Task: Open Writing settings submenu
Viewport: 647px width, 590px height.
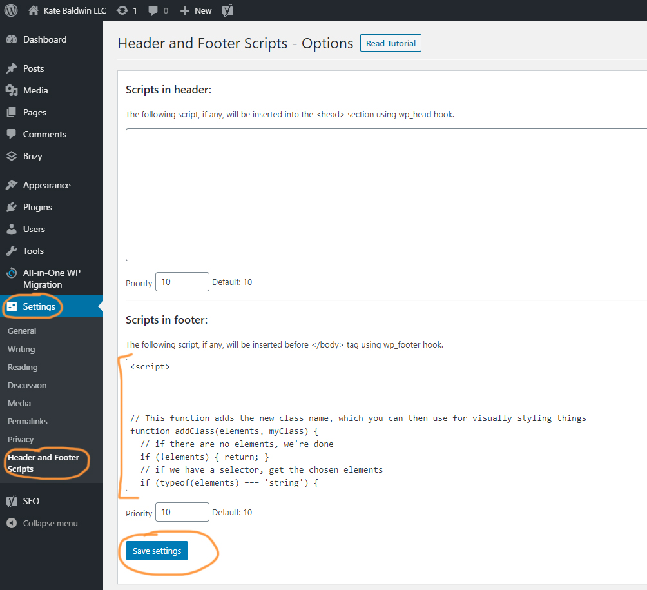Action: tap(21, 349)
